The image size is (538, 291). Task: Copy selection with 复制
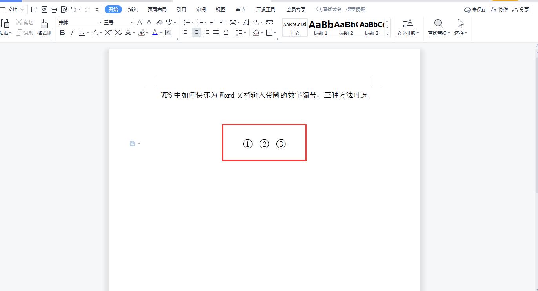point(25,33)
